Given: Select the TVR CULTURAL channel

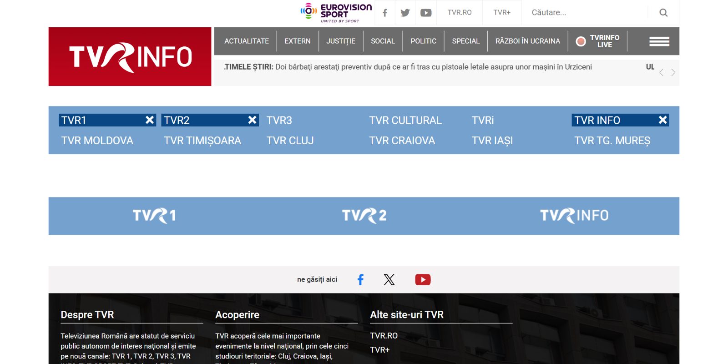Looking at the screenshot, I should point(405,120).
